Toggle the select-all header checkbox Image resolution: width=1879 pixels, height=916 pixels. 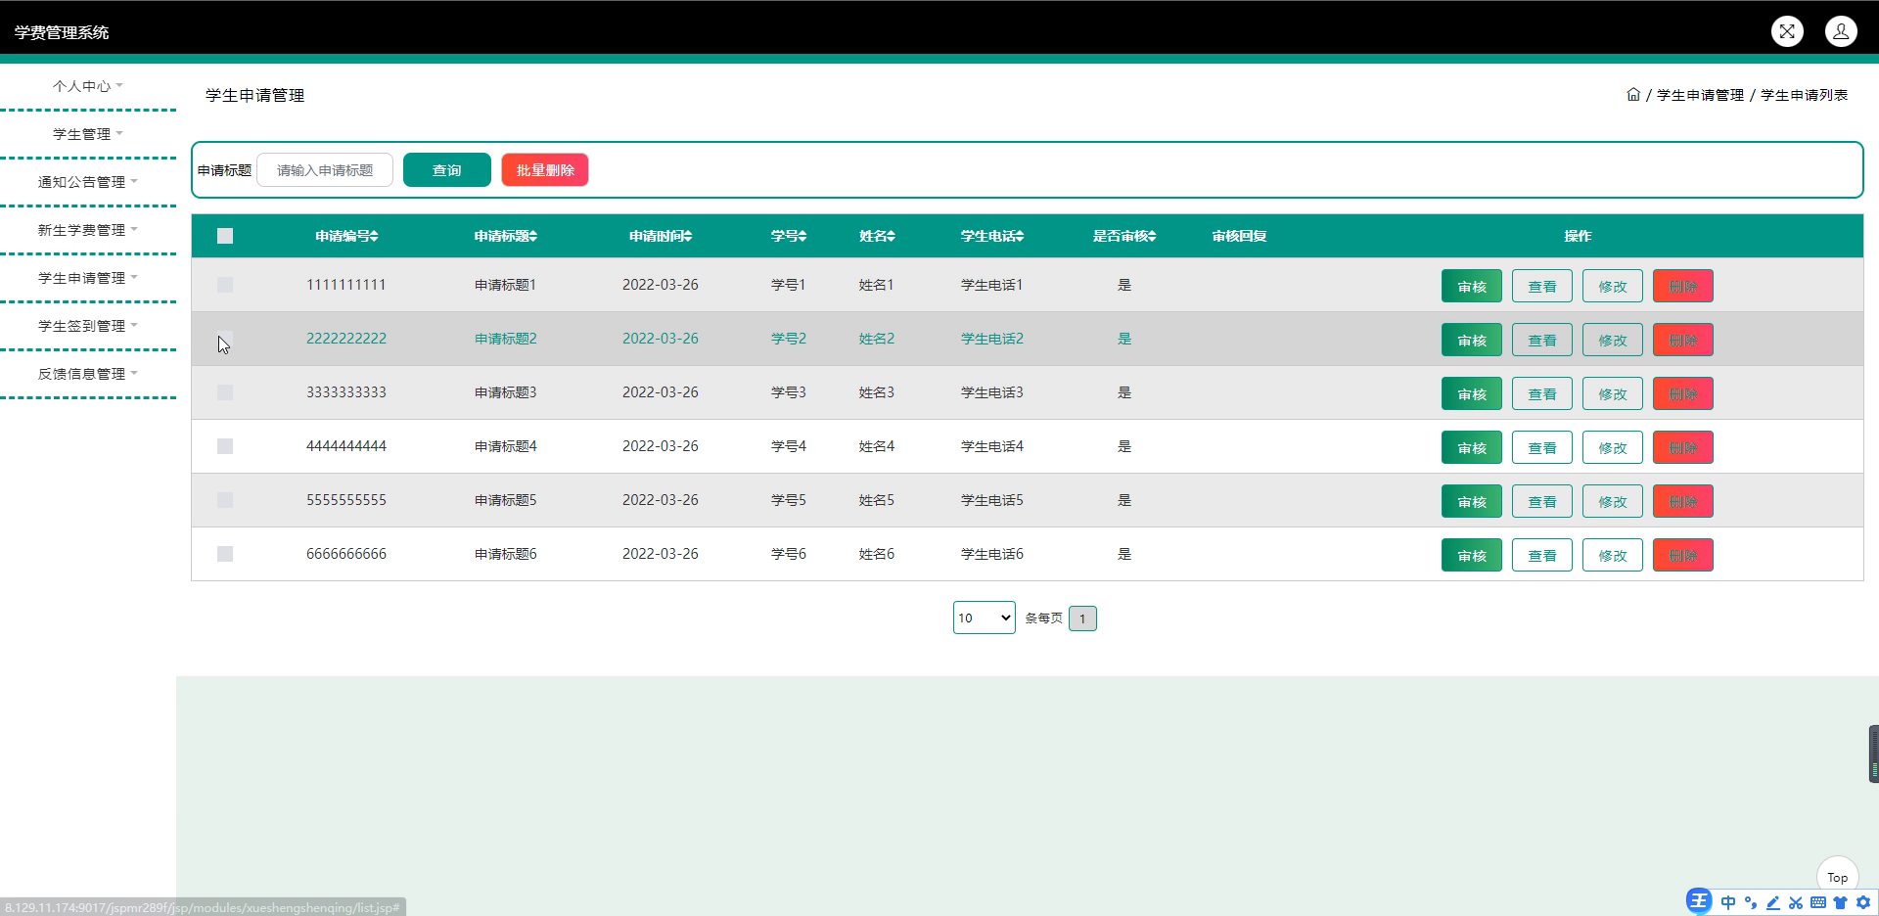(225, 236)
